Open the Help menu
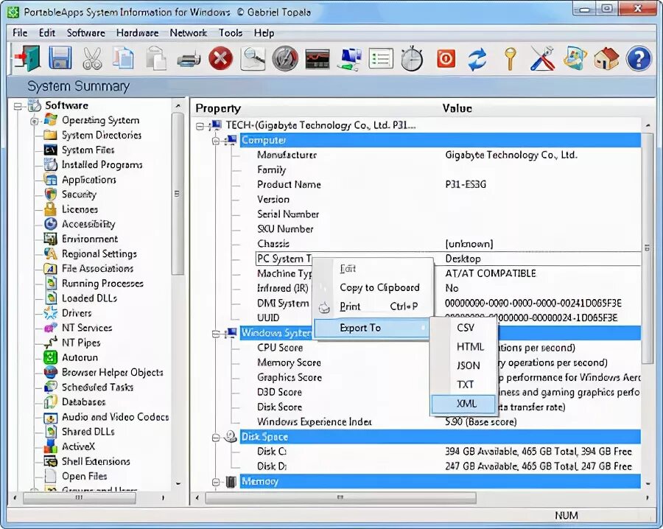 tap(264, 33)
